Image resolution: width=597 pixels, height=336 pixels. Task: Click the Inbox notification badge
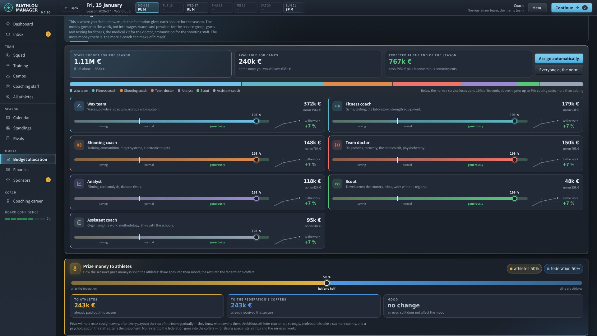48,34
